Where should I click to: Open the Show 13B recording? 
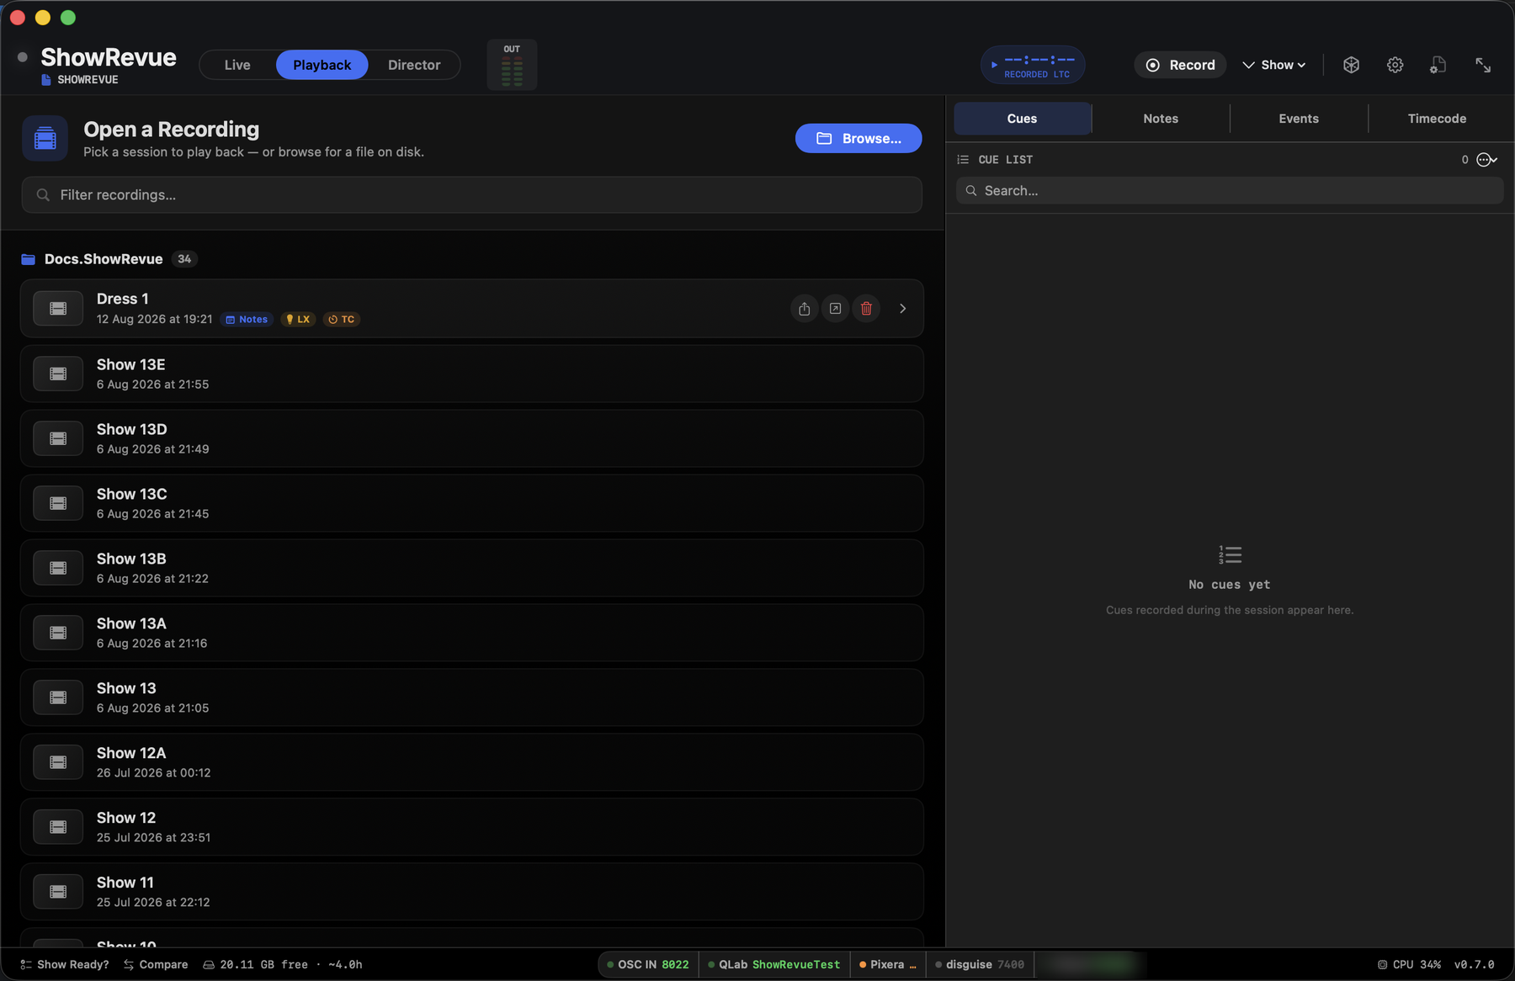coord(472,568)
